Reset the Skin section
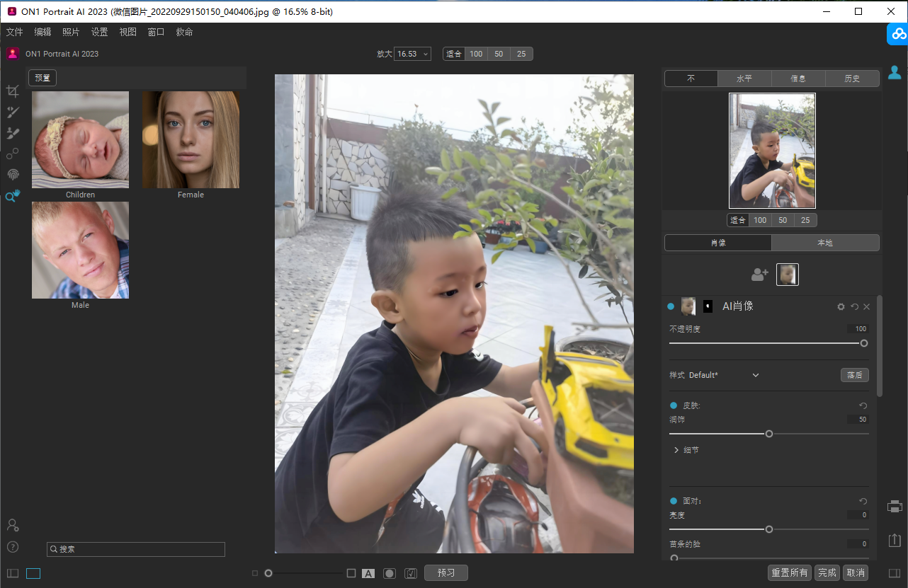This screenshot has height=588, width=908. click(863, 405)
